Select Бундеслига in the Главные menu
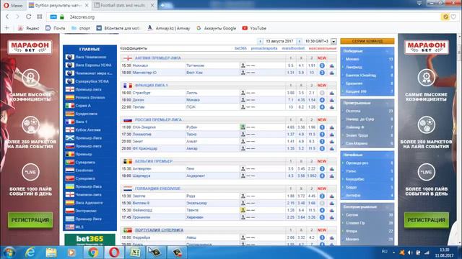 coord(87,114)
